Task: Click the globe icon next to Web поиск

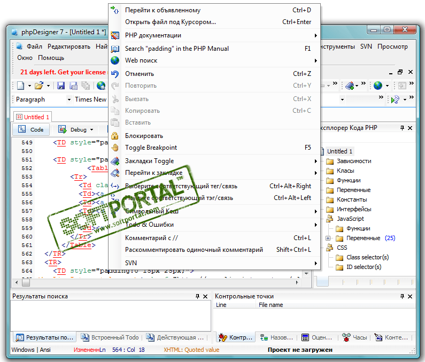Action: 115,60
